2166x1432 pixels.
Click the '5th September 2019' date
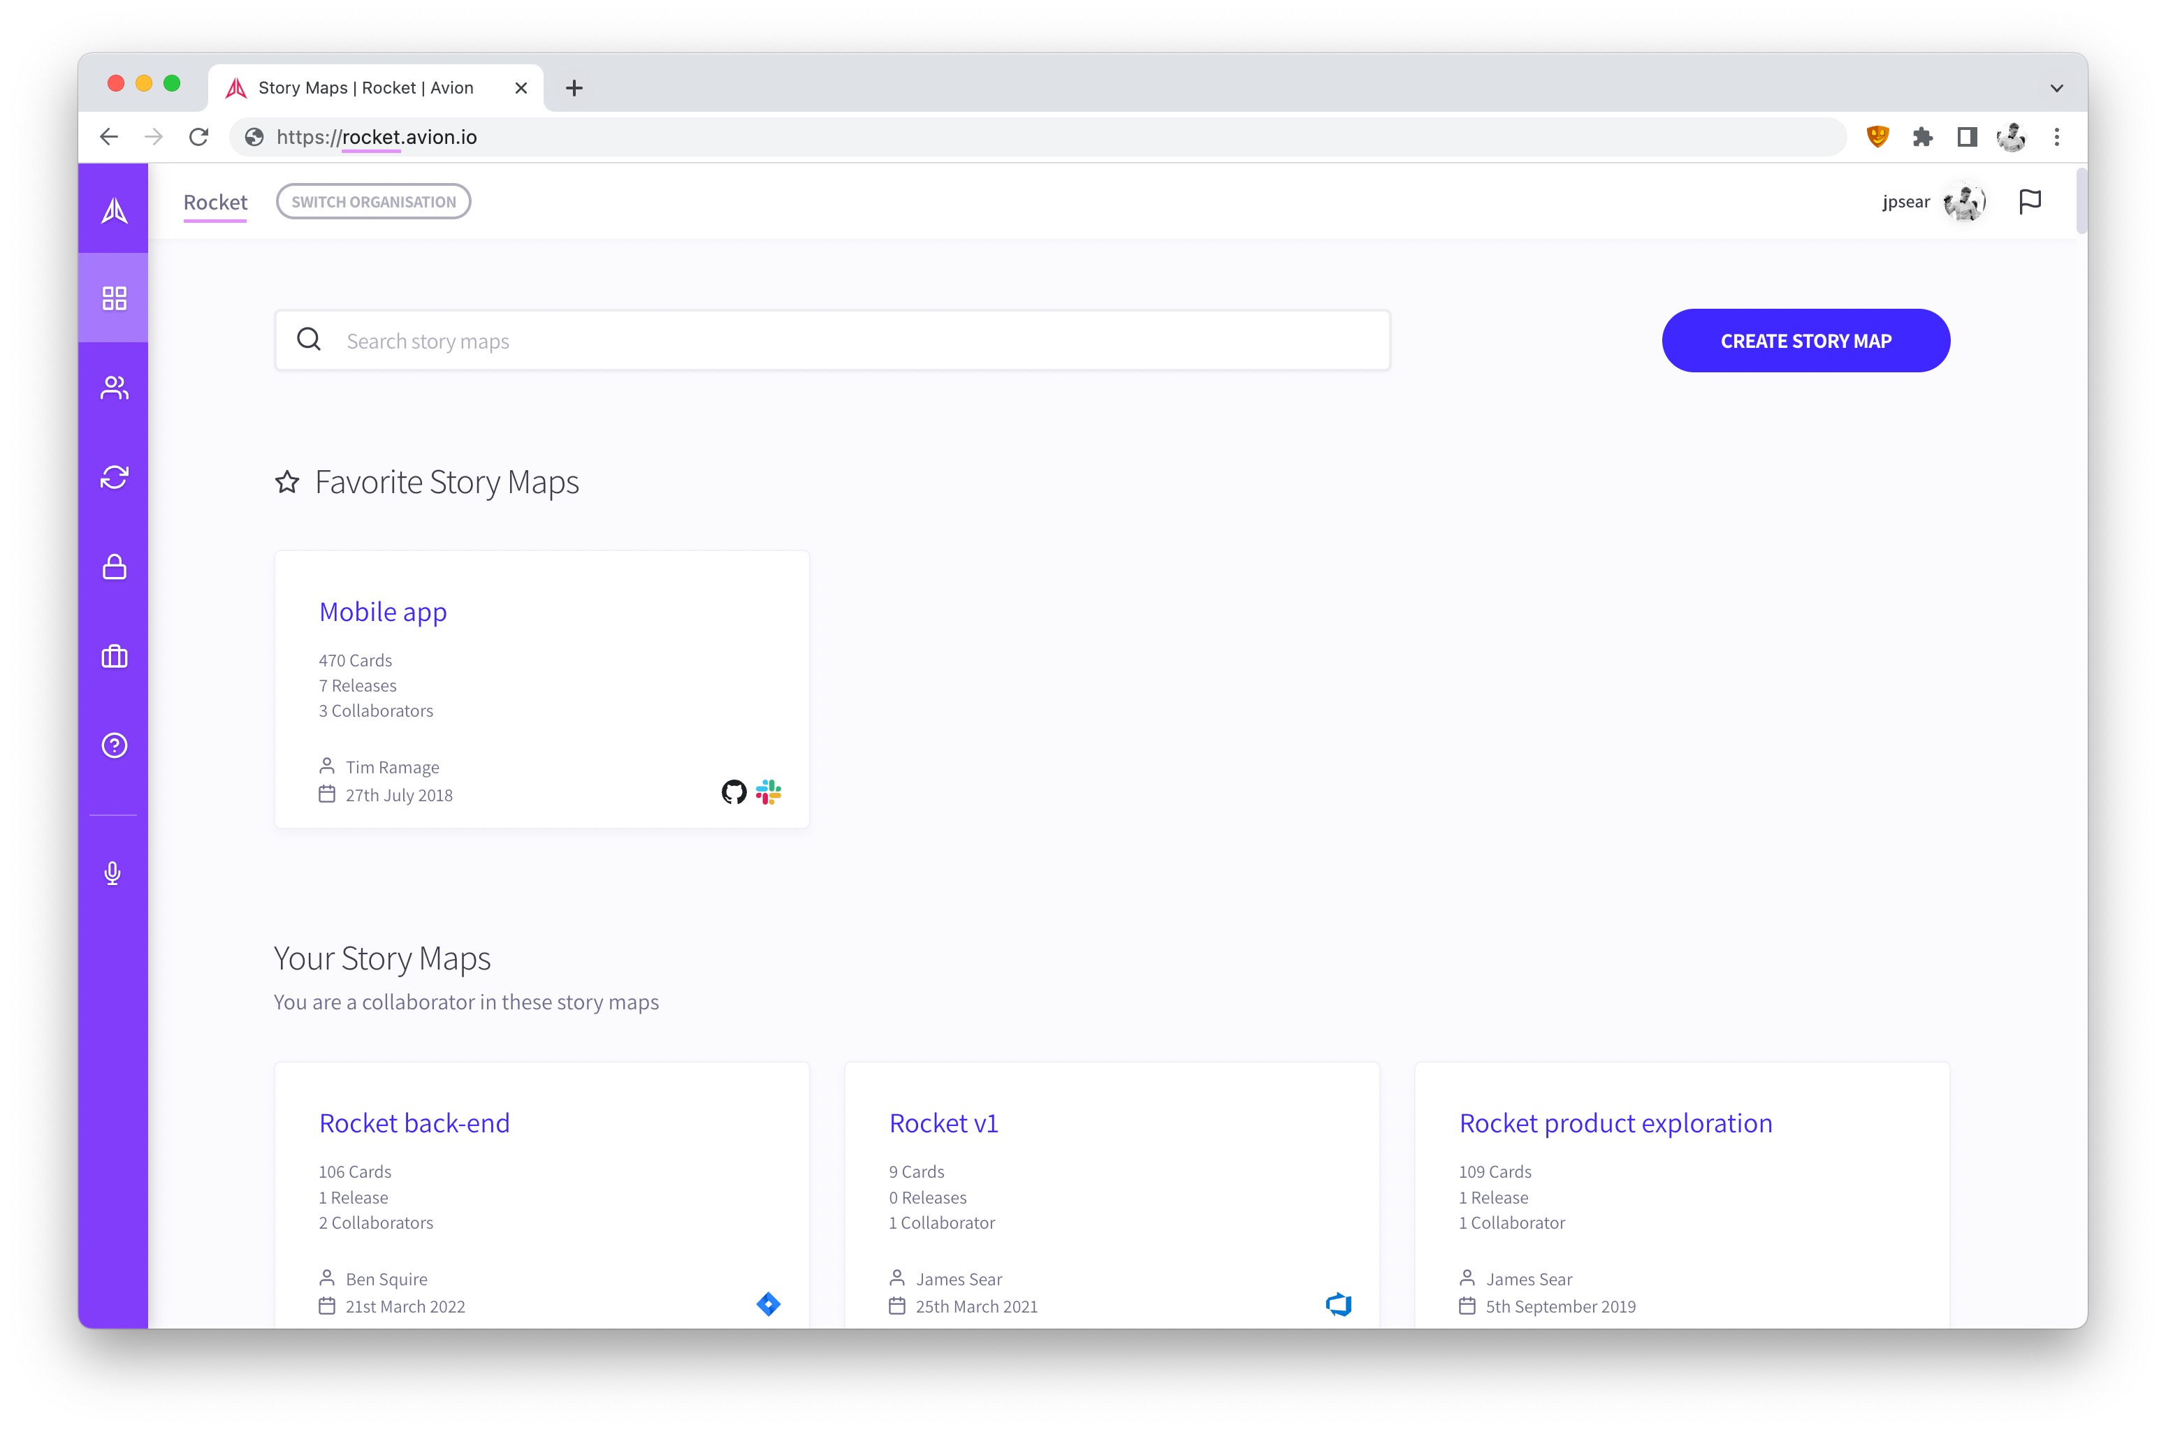(x=1560, y=1306)
